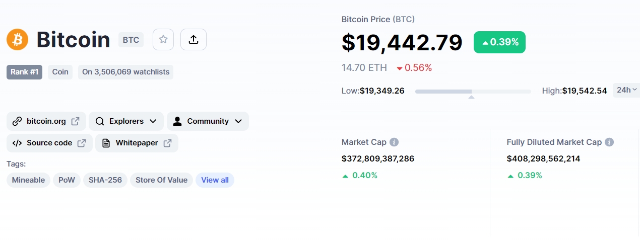640x249 pixels.
Task: Open the 24h timeframe dropdown
Action: (x=626, y=90)
